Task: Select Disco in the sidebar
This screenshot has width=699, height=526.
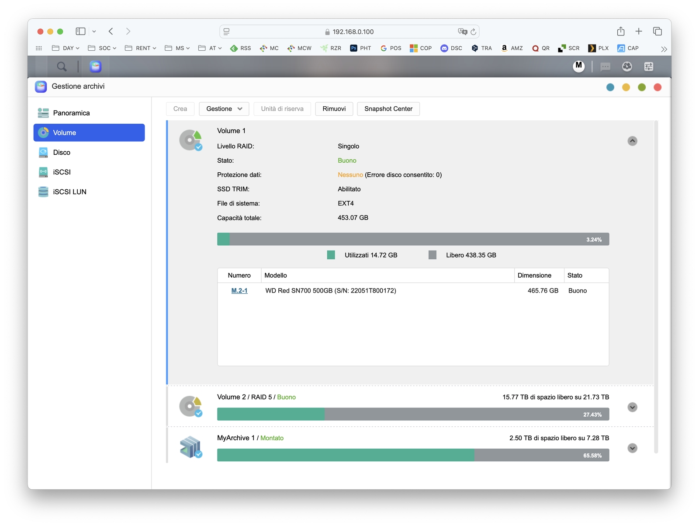Action: 62,152
